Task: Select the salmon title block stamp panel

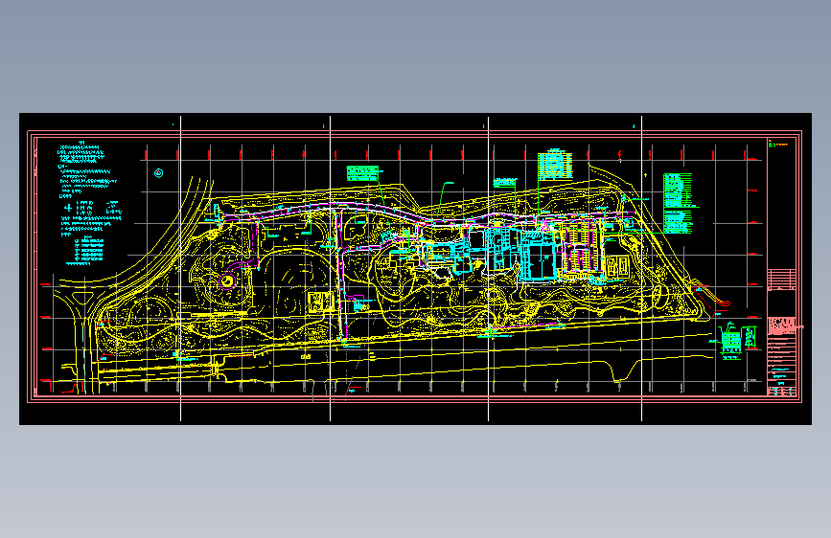Action: click(782, 325)
